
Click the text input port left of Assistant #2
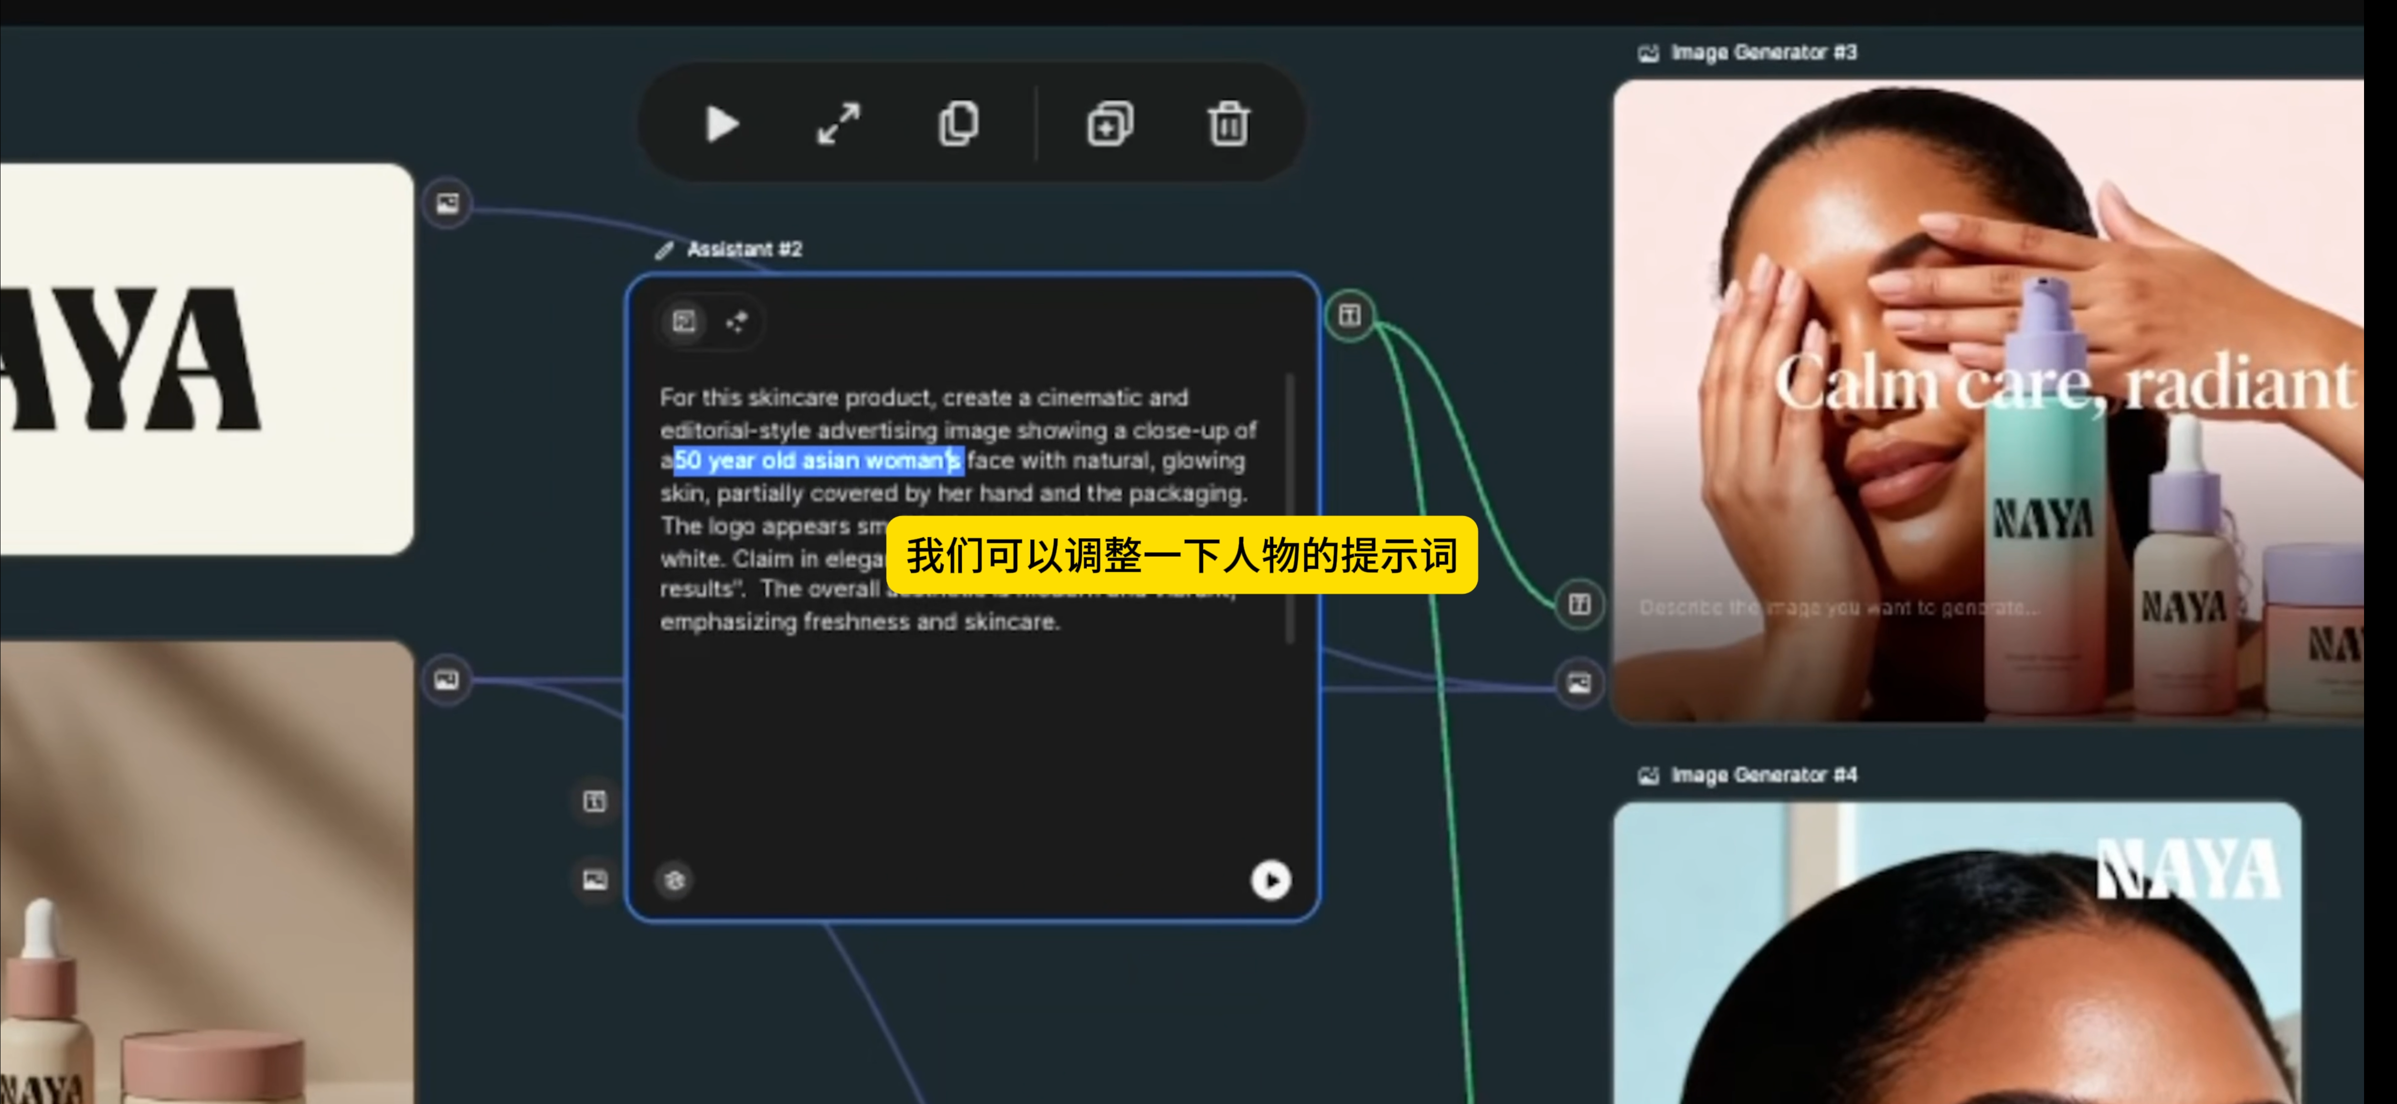pos(595,801)
